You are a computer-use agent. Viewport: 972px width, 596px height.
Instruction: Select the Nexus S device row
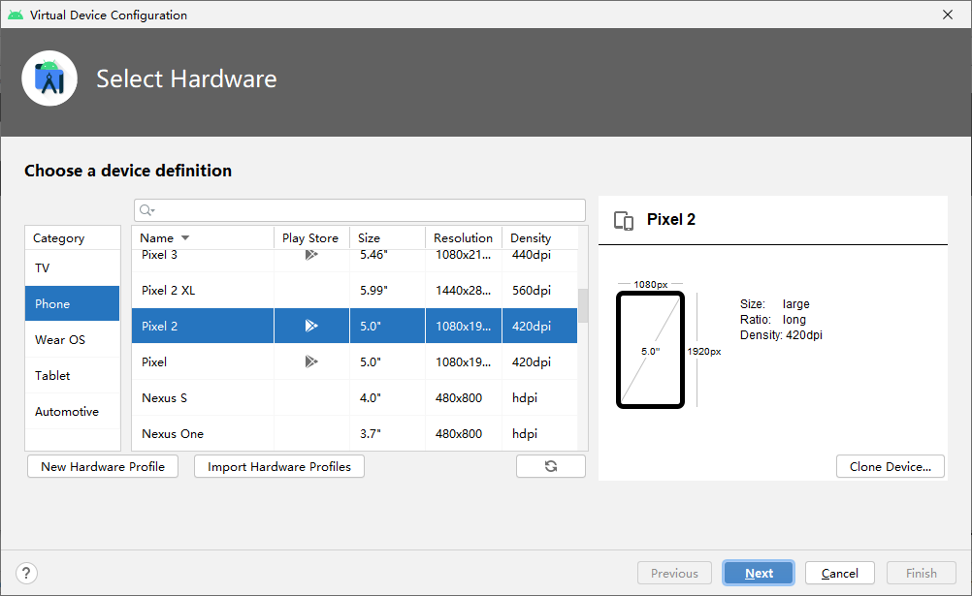(x=355, y=397)
